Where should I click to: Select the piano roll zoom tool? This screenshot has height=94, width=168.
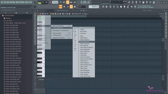(67, 14)
